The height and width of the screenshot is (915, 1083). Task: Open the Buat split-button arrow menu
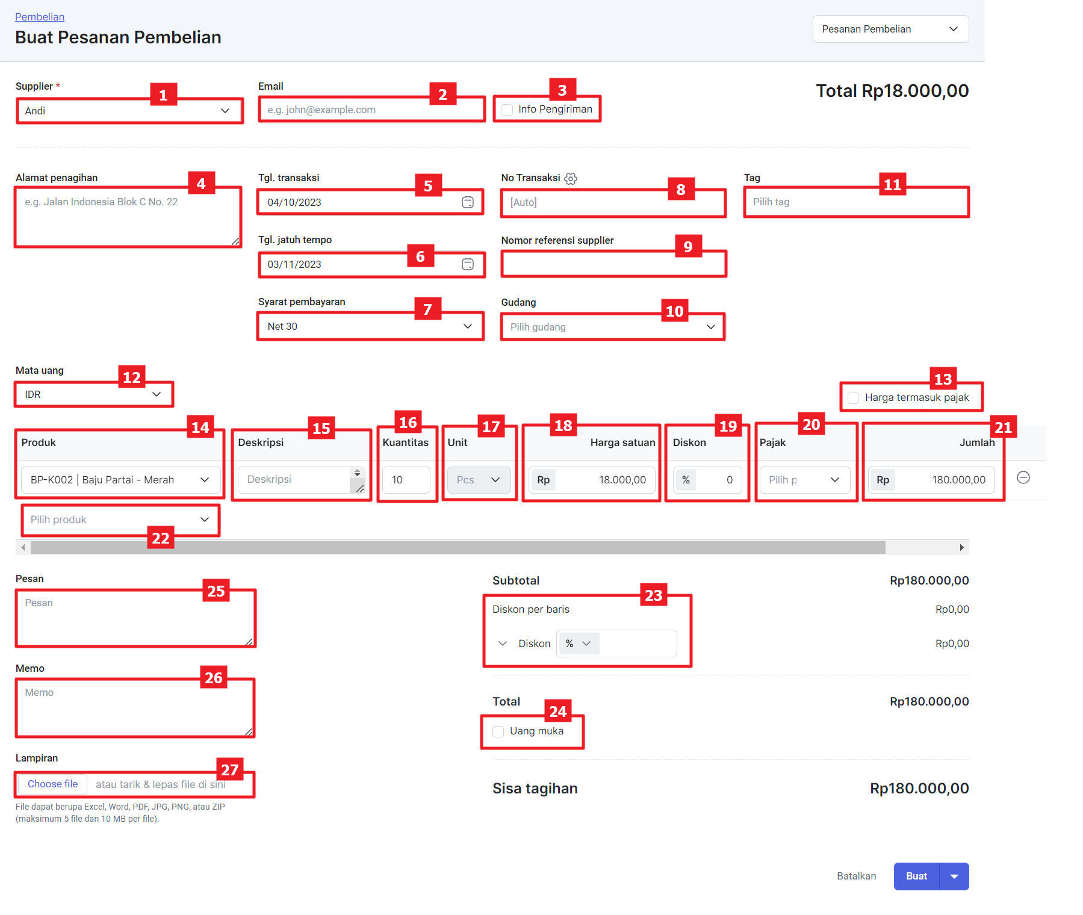pyautogui.click(x=954, y=876)
